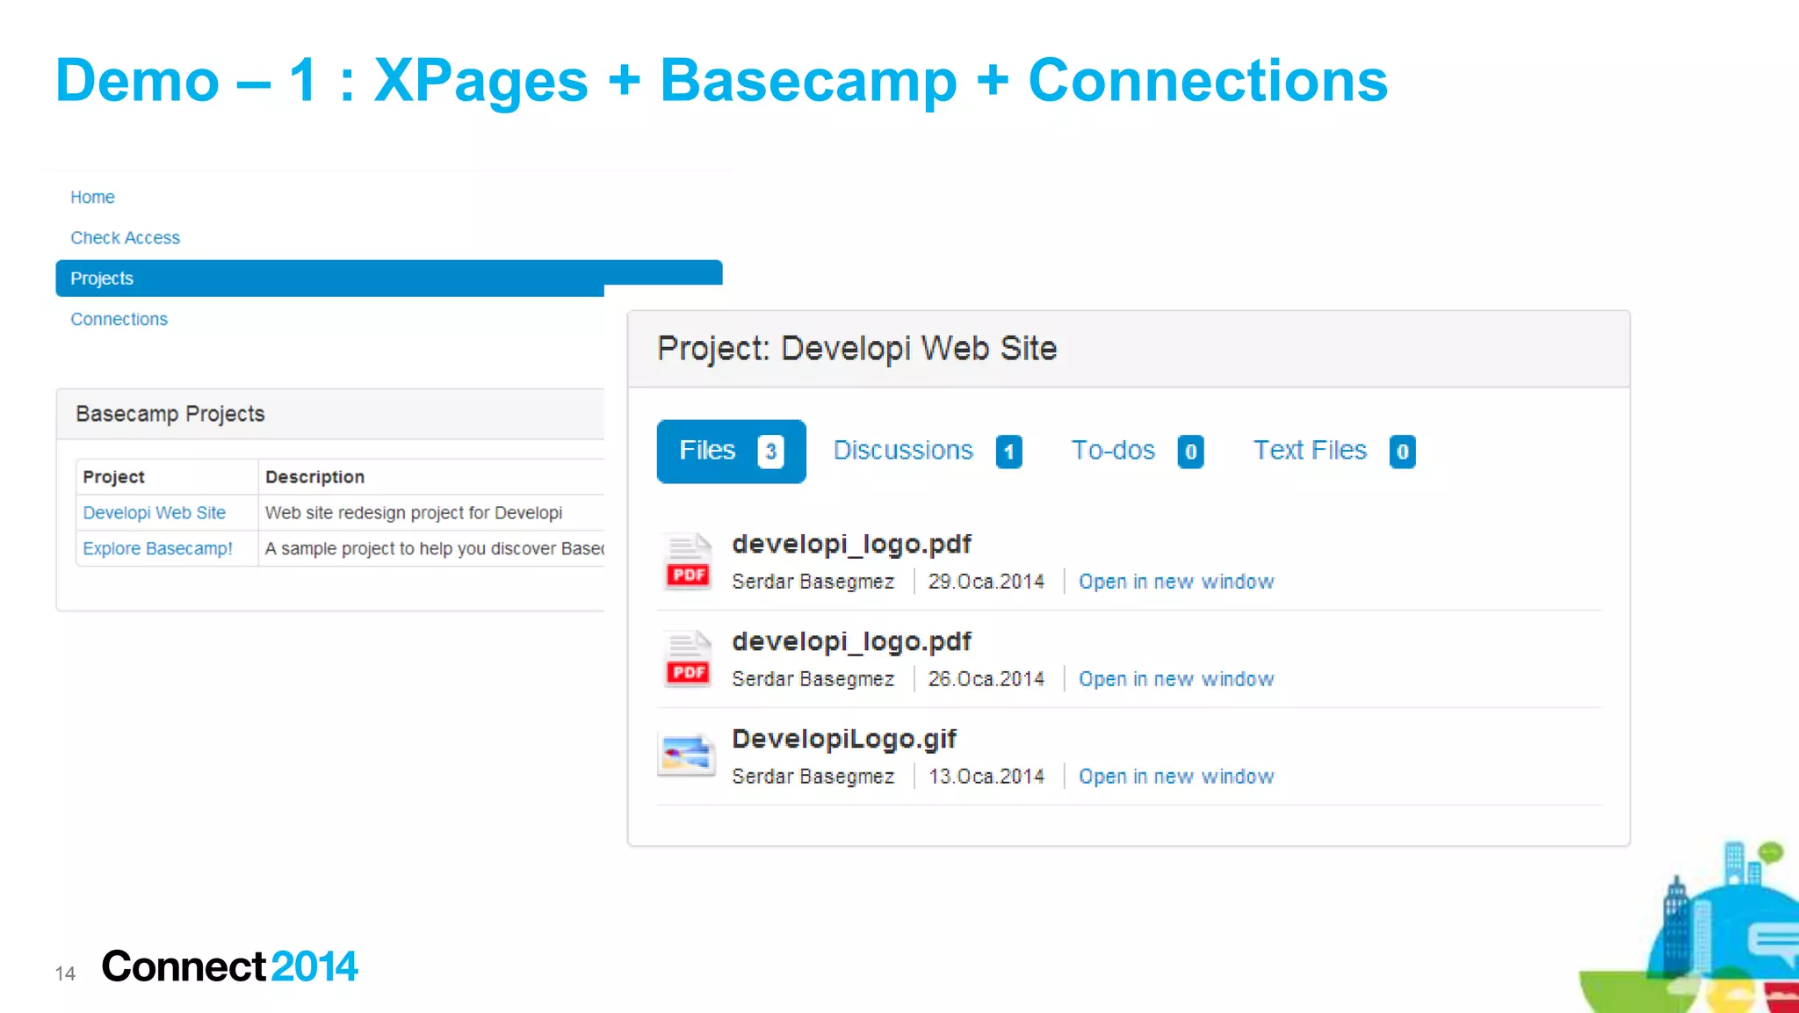This screenshot has height=1013, width=1799.
Task: Open DevelopiLogo.gif in new window
Action: coord(1176,777)
